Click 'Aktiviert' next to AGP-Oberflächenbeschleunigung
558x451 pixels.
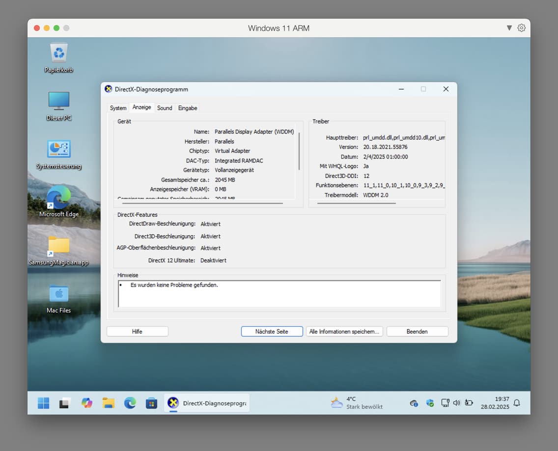(x=210, y=248)
